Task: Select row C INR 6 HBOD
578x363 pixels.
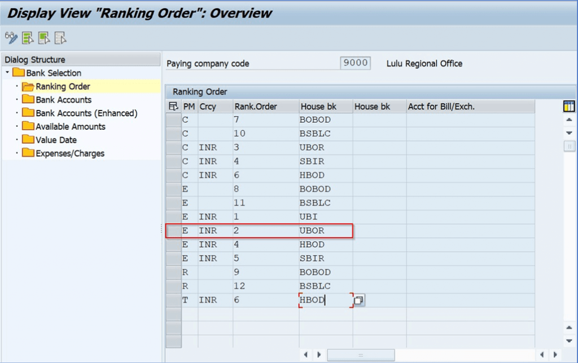Action: [173, 175]
